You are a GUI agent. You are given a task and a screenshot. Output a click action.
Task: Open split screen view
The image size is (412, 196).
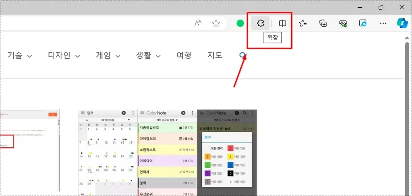[282, 23]
